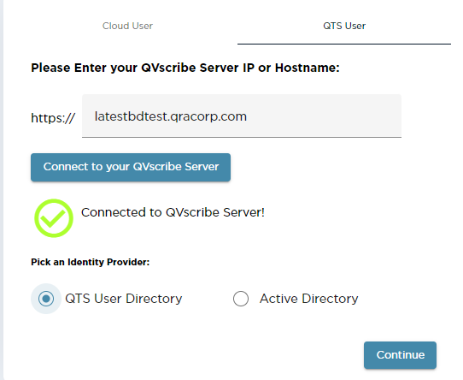Screen dimensions: 463x380
Task: Choose the Active Directory radio button
Action: [x=241, y=299]
